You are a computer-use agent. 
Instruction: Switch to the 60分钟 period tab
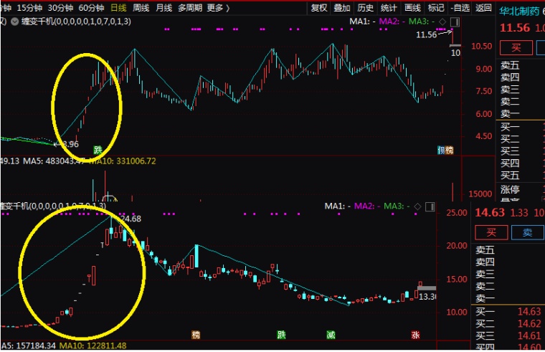point(91,8)
